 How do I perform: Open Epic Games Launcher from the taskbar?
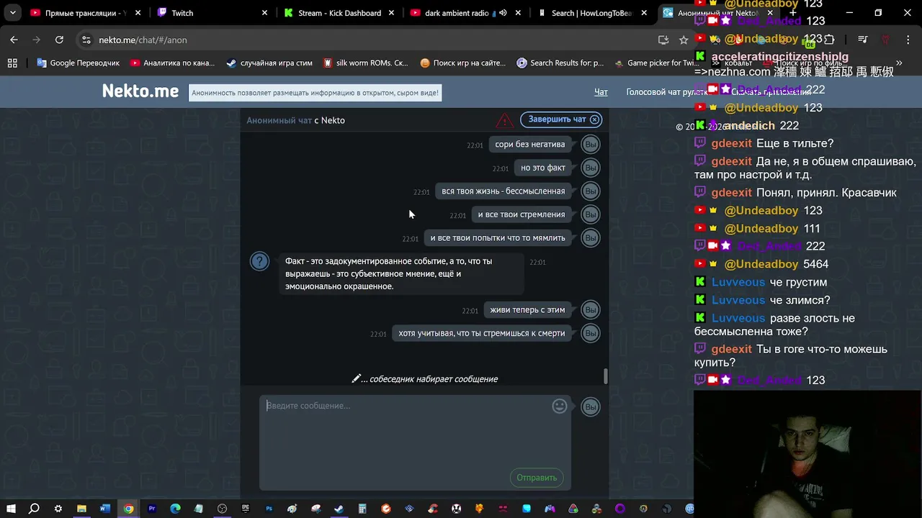[x=246, y=509]
